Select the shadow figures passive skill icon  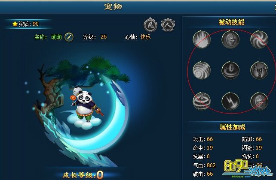coord(259,70)
